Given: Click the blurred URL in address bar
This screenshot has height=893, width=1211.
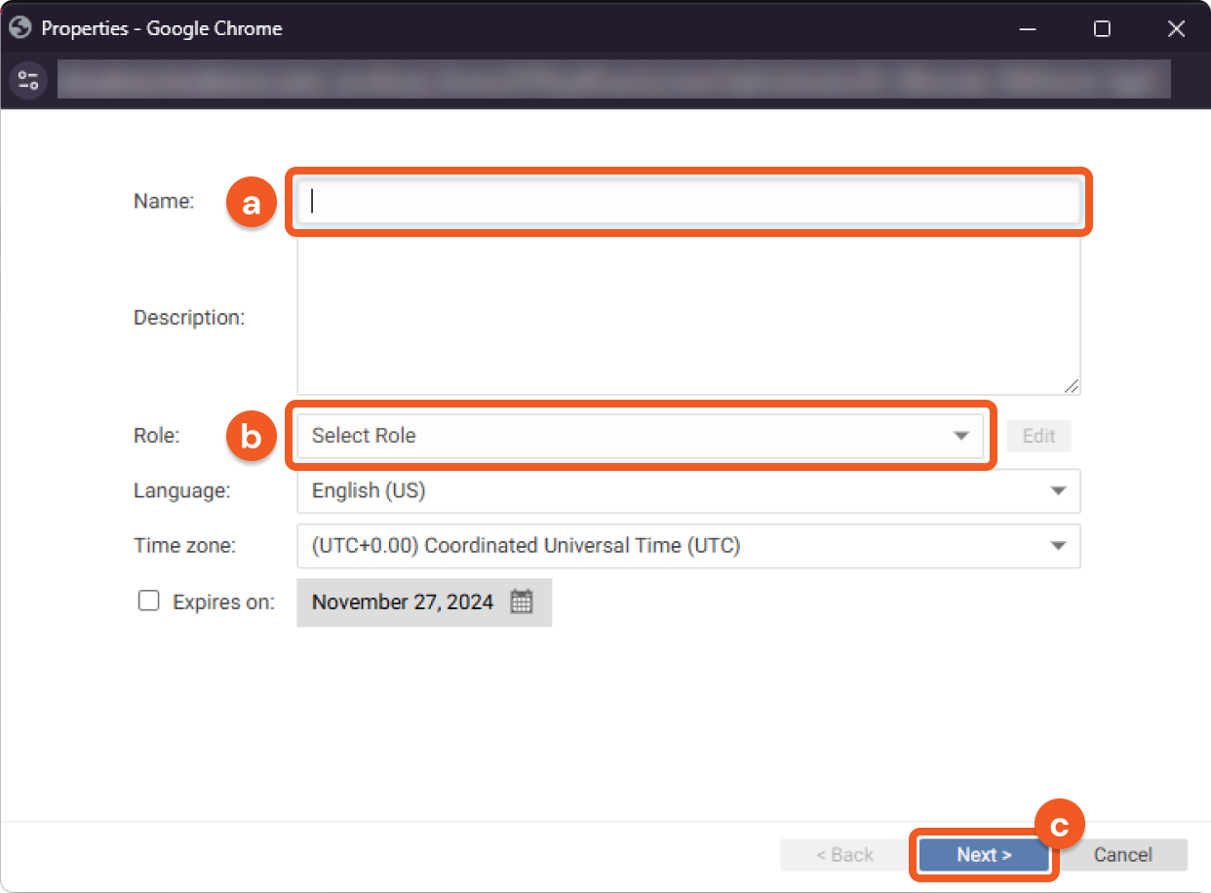Looking at the screenshot, I should coord(612,80).
